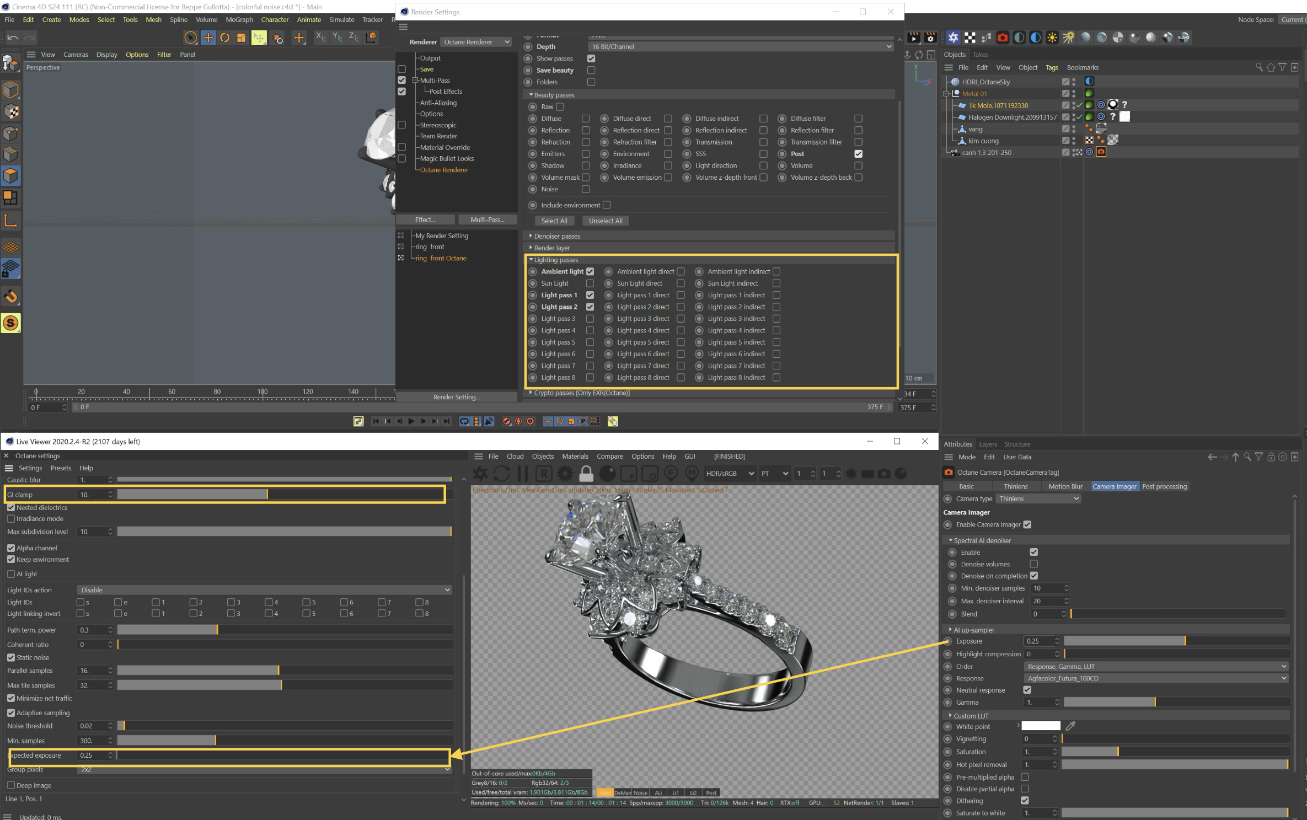
Task: Click the Octane sun light icon
Action: coord(1053,37)
